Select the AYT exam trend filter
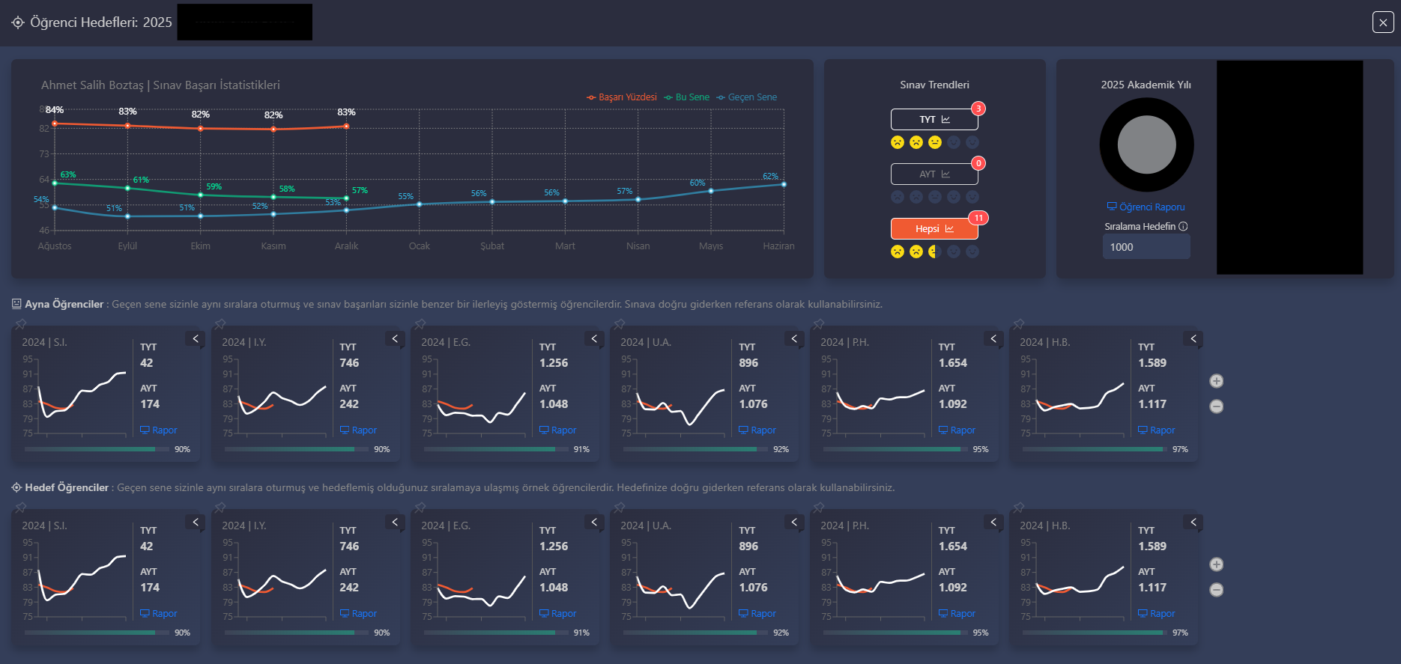1401x664 pixels. 934,174
